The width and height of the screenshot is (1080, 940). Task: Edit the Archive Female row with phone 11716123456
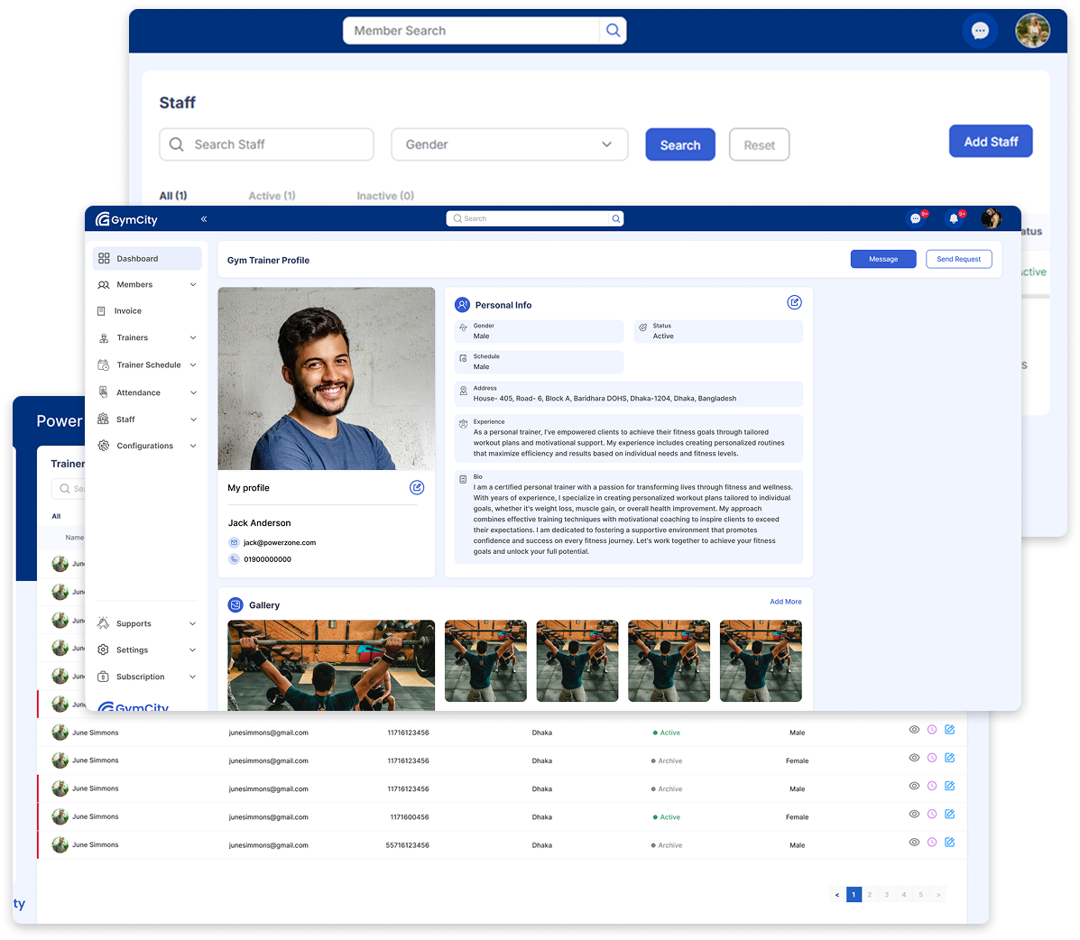coord(950,758)
